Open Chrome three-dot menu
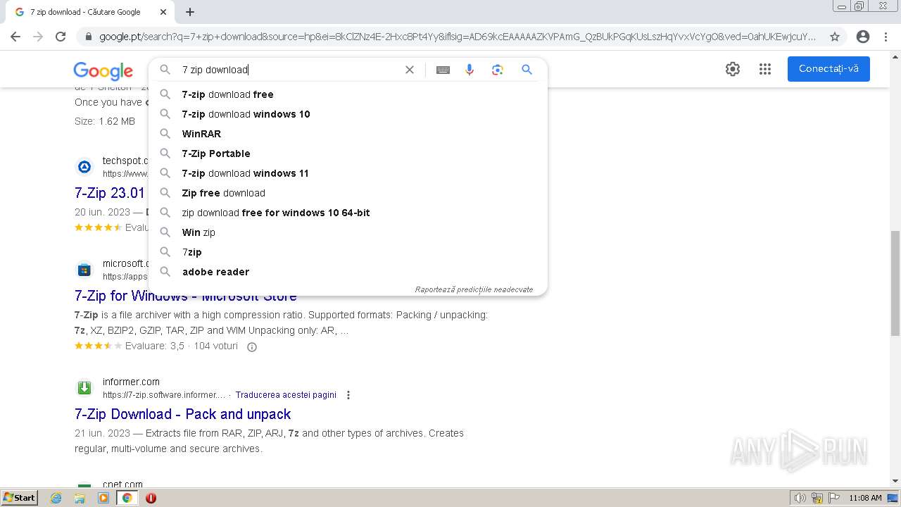Viewport: 901px width, 507px height. point(886,37)
